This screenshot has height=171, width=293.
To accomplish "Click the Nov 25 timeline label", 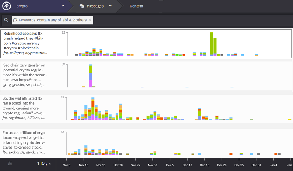I will click(135, 165).
